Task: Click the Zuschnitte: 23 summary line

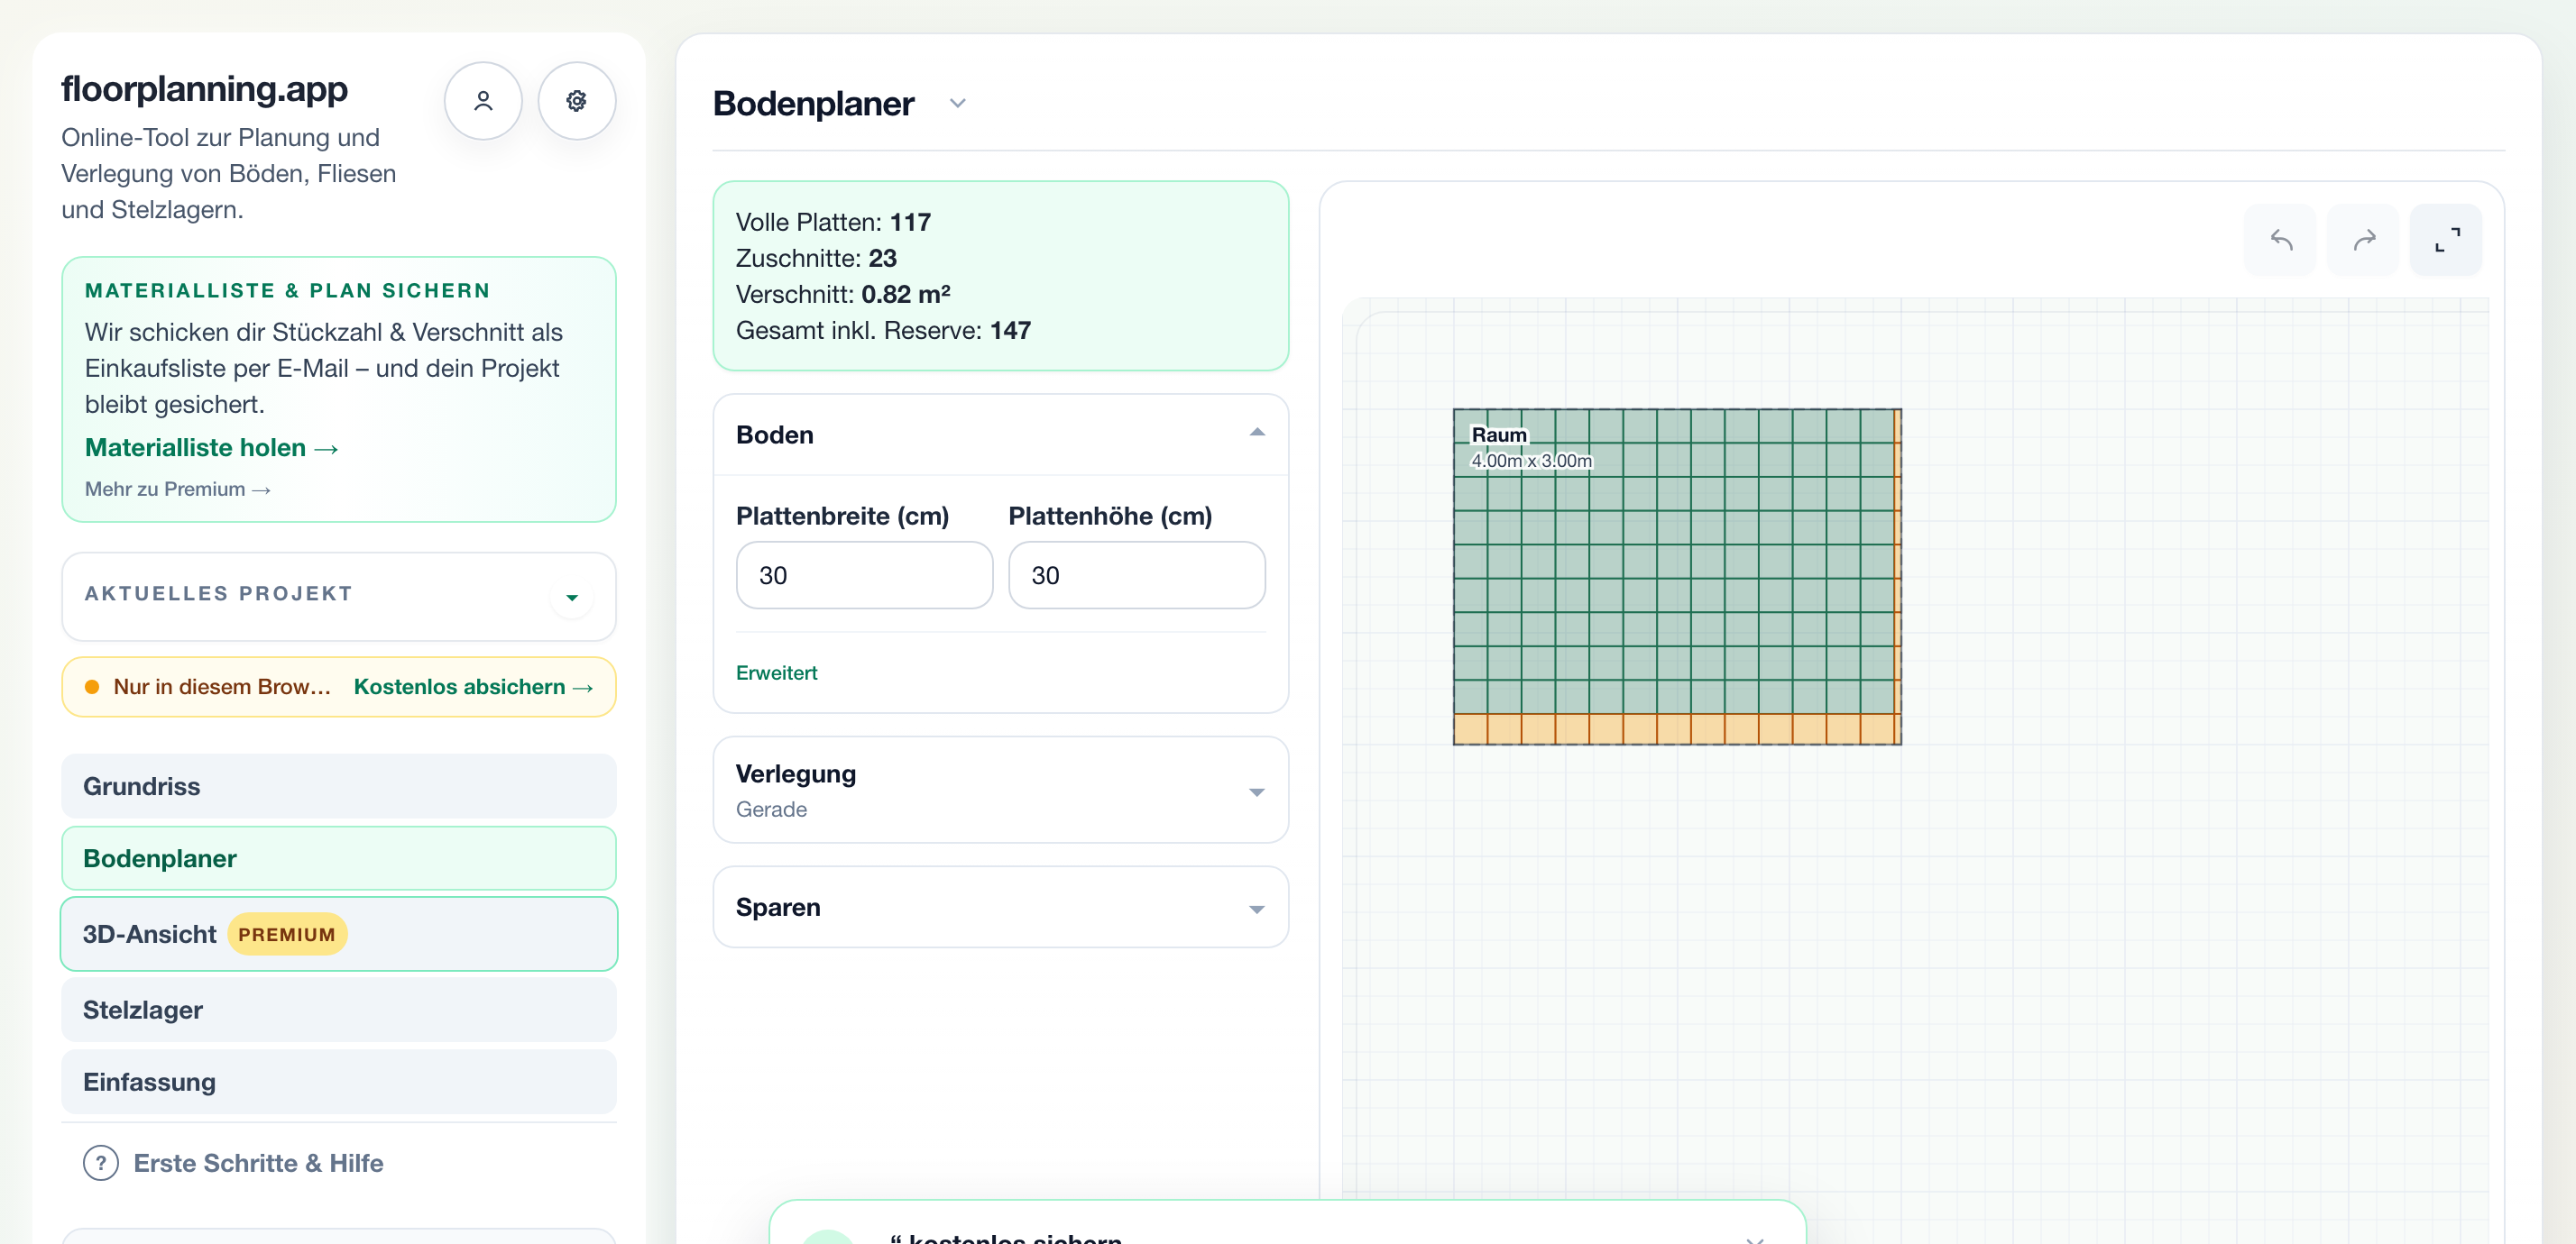Action: tap(816, 258)
